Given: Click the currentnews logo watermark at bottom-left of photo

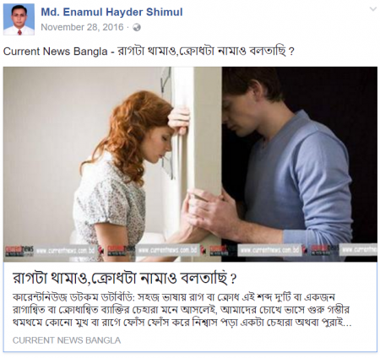Looking at the screenshot, I should 19,251.
